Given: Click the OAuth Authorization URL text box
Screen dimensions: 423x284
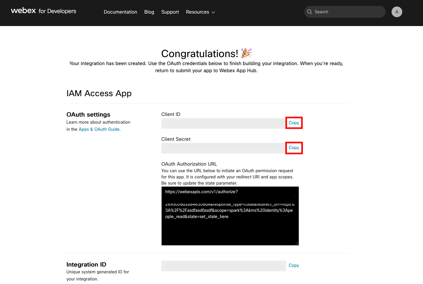Looking at the screenshot, I should coord(230,216).
